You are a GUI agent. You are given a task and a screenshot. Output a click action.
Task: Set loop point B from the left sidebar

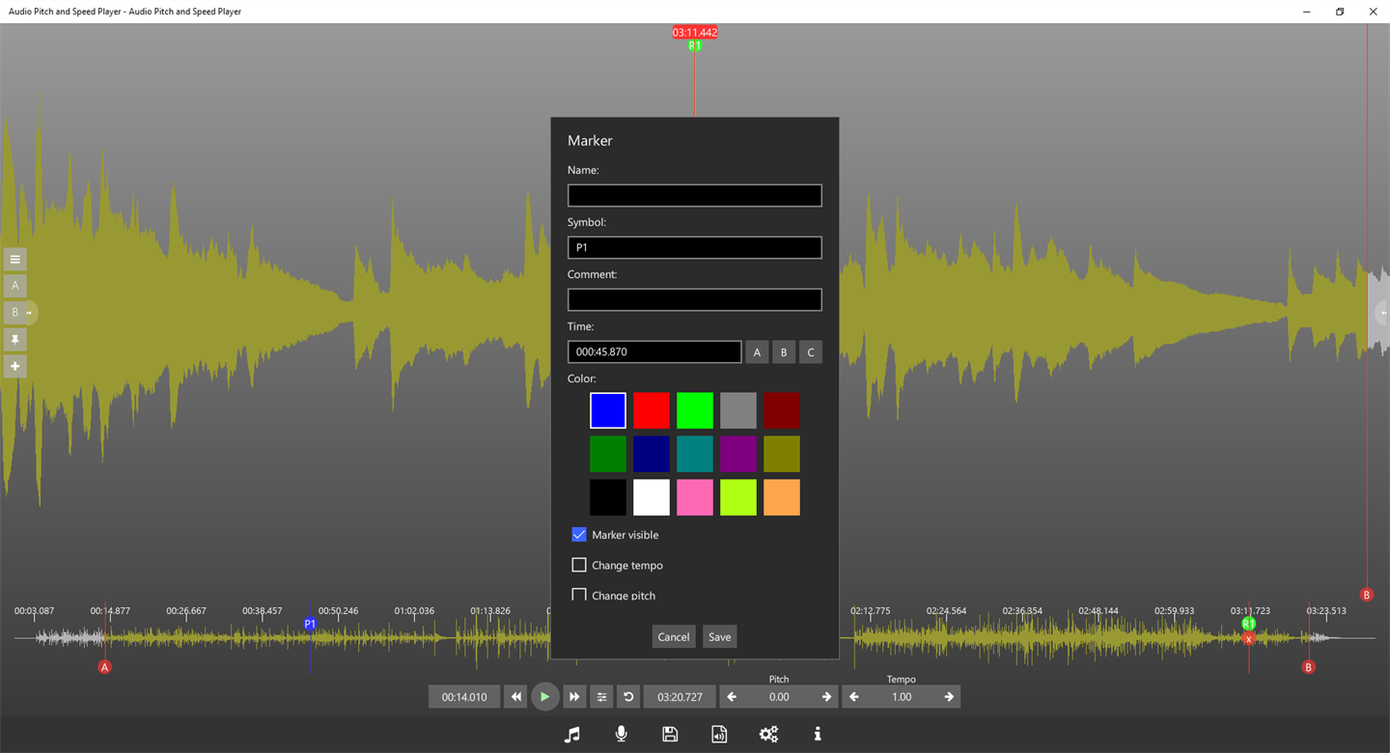point(14,313)
